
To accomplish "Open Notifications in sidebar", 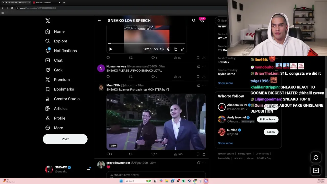I will (x=61, y=51).
